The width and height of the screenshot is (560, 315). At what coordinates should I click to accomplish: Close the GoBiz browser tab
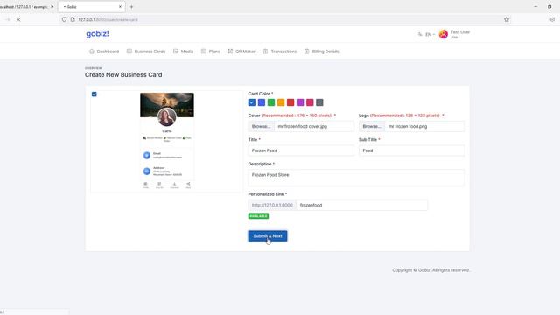tap(120, 7)
